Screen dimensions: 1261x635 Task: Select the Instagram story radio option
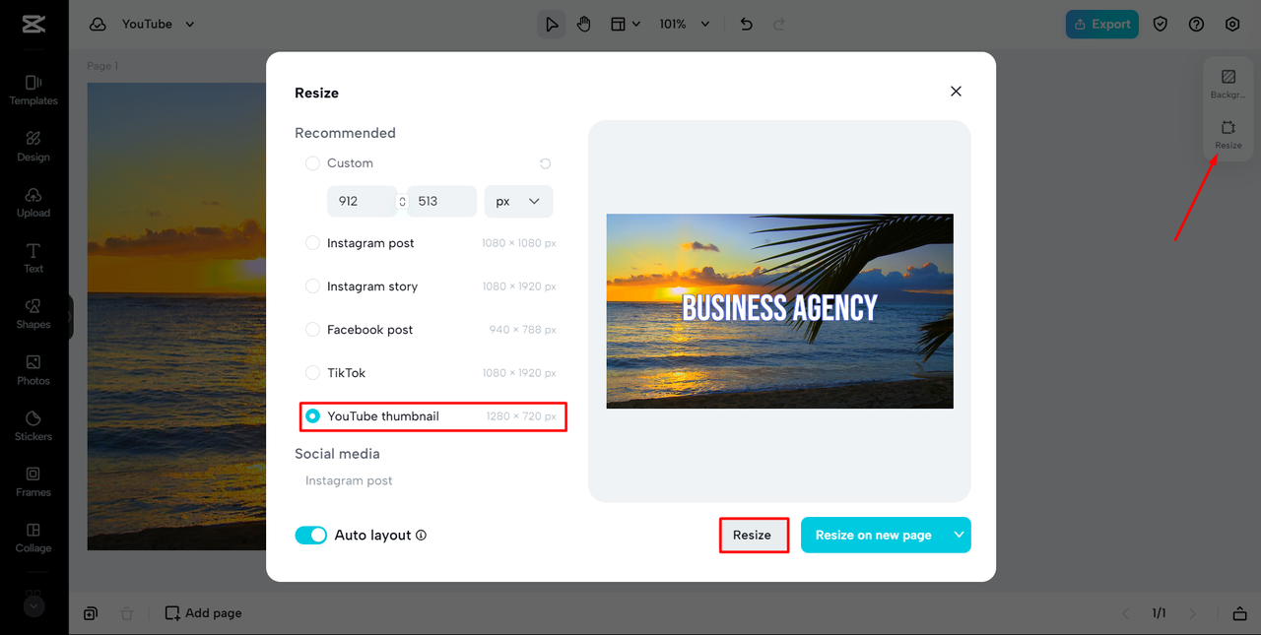312,286
